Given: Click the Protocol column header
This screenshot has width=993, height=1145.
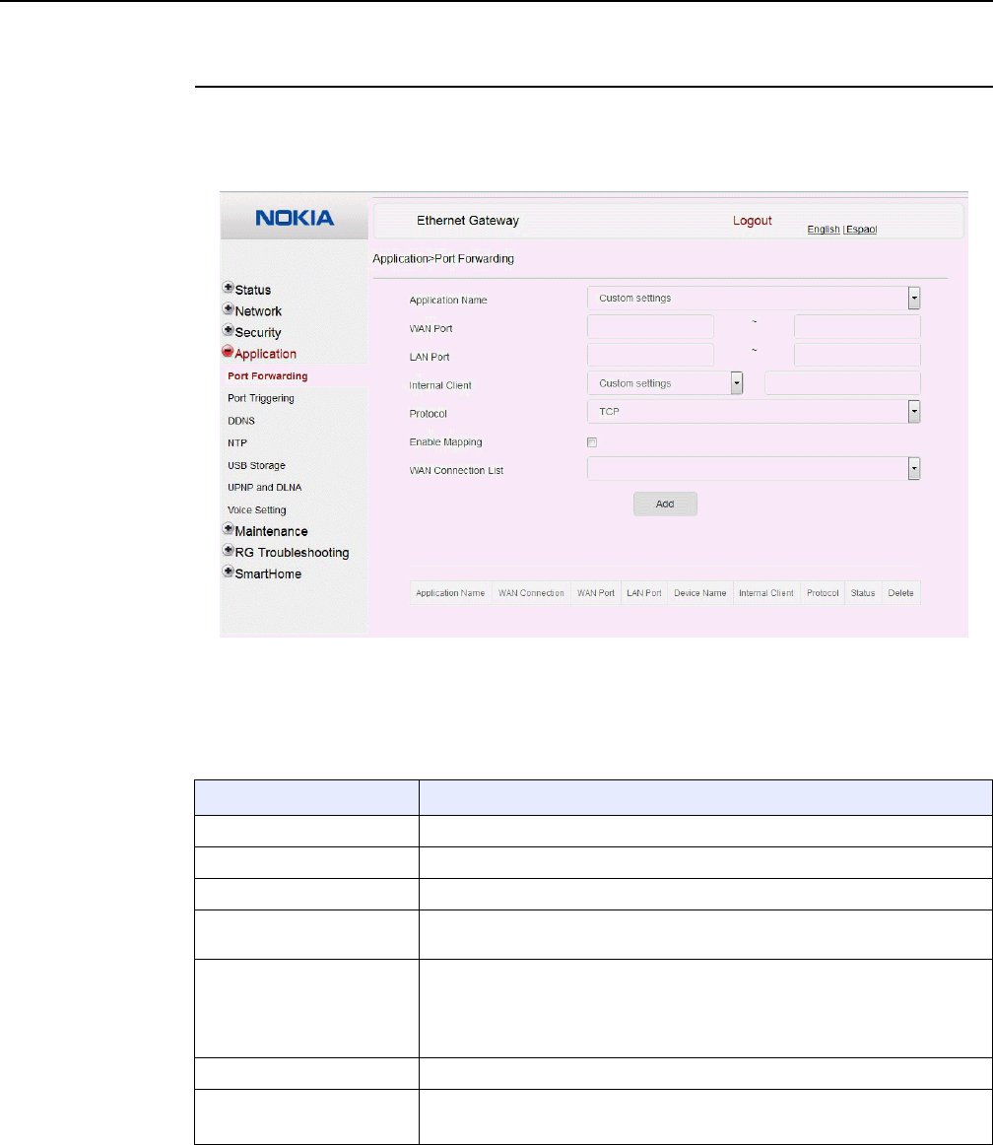Looking at the screenshot, I should 823,593.
